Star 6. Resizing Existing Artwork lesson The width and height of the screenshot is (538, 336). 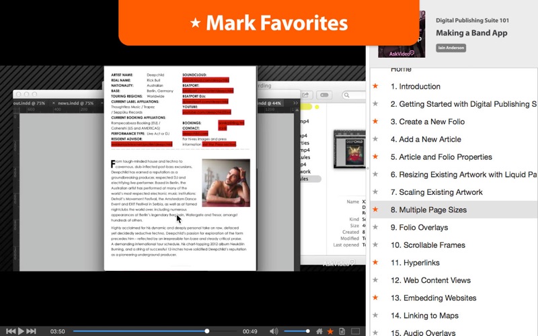tap(375, 174)
